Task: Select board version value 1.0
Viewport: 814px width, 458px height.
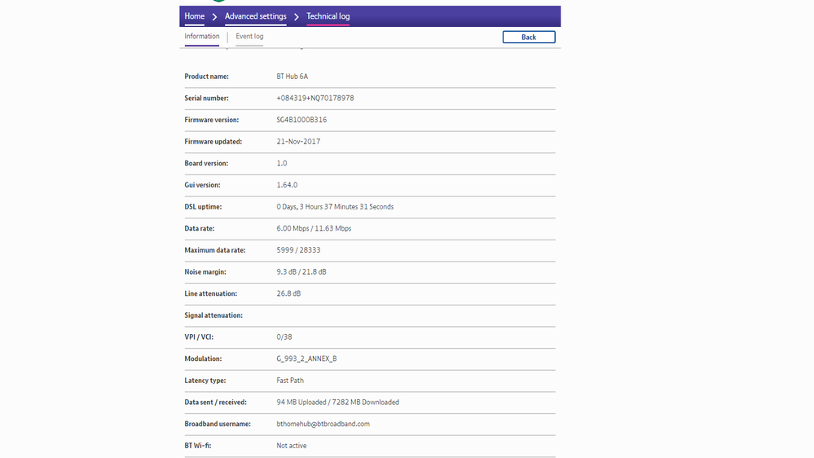Action: pyautogui.click(x=281, y=164)
